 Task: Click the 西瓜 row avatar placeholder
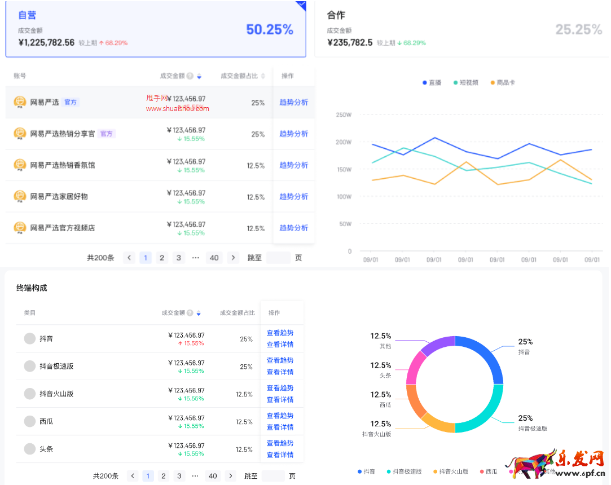click(x=30, y=421)
